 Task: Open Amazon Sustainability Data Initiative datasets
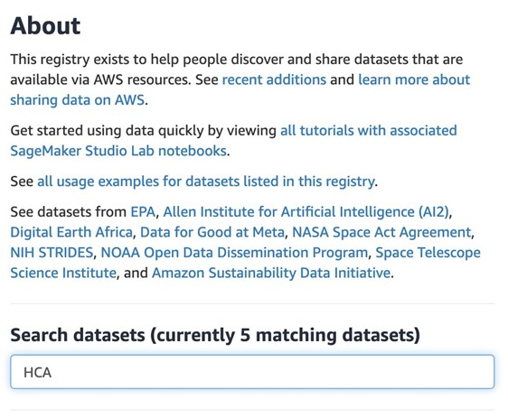pyautogui.click(x=271, y=273)
